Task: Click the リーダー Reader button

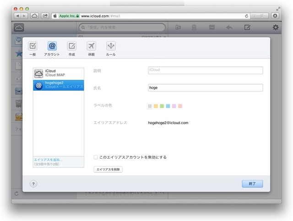Action: tap(260, 16)
